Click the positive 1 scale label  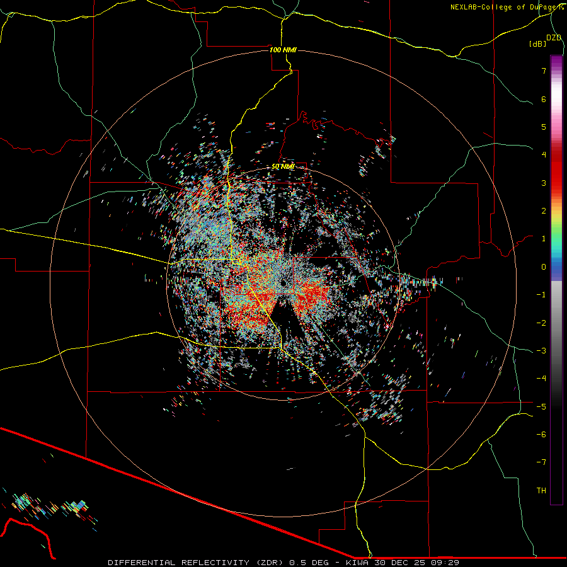tap(544, 239)
